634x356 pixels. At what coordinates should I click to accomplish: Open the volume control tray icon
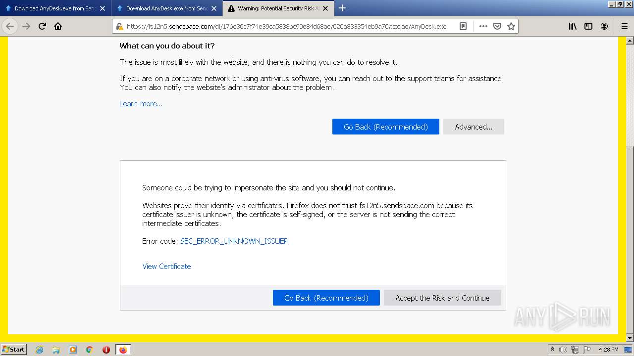pyautogui.click(x=563, y=350)
